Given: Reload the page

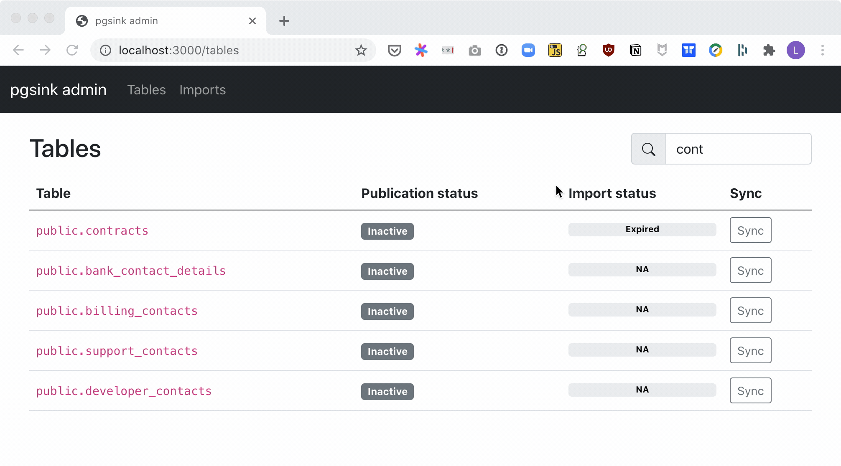Looking at the screenshot, I should tap(72, 51).
